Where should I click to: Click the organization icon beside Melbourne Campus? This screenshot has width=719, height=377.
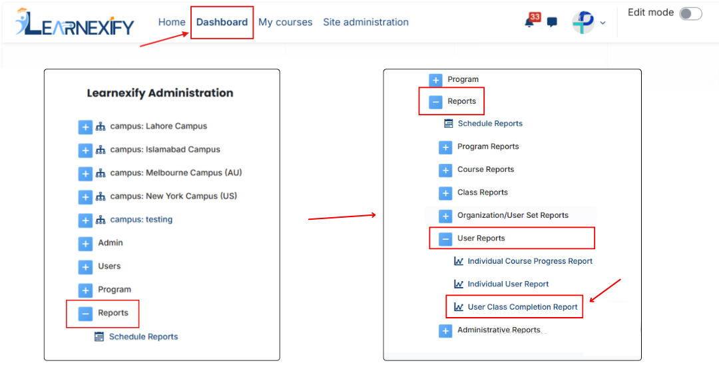pos(101,173)
